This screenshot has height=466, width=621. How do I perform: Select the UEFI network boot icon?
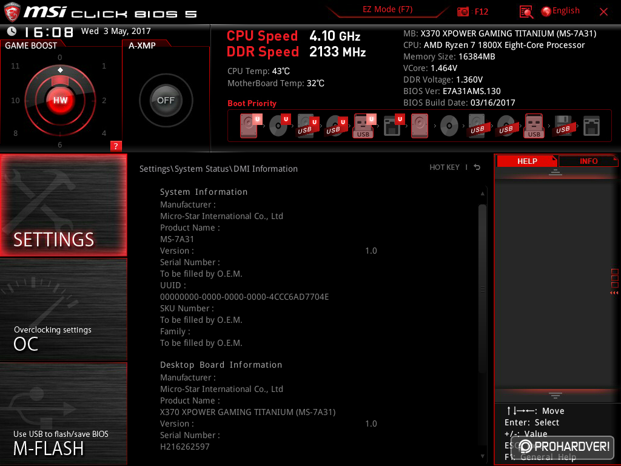coord(394,126)
